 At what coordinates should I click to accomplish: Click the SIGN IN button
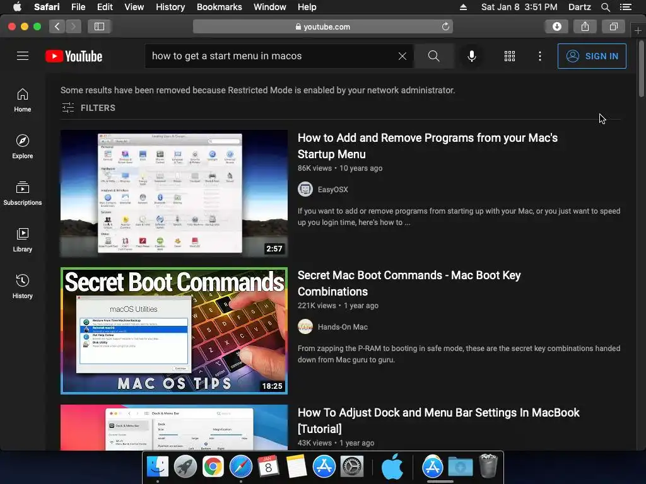click(x=592, y=56)
